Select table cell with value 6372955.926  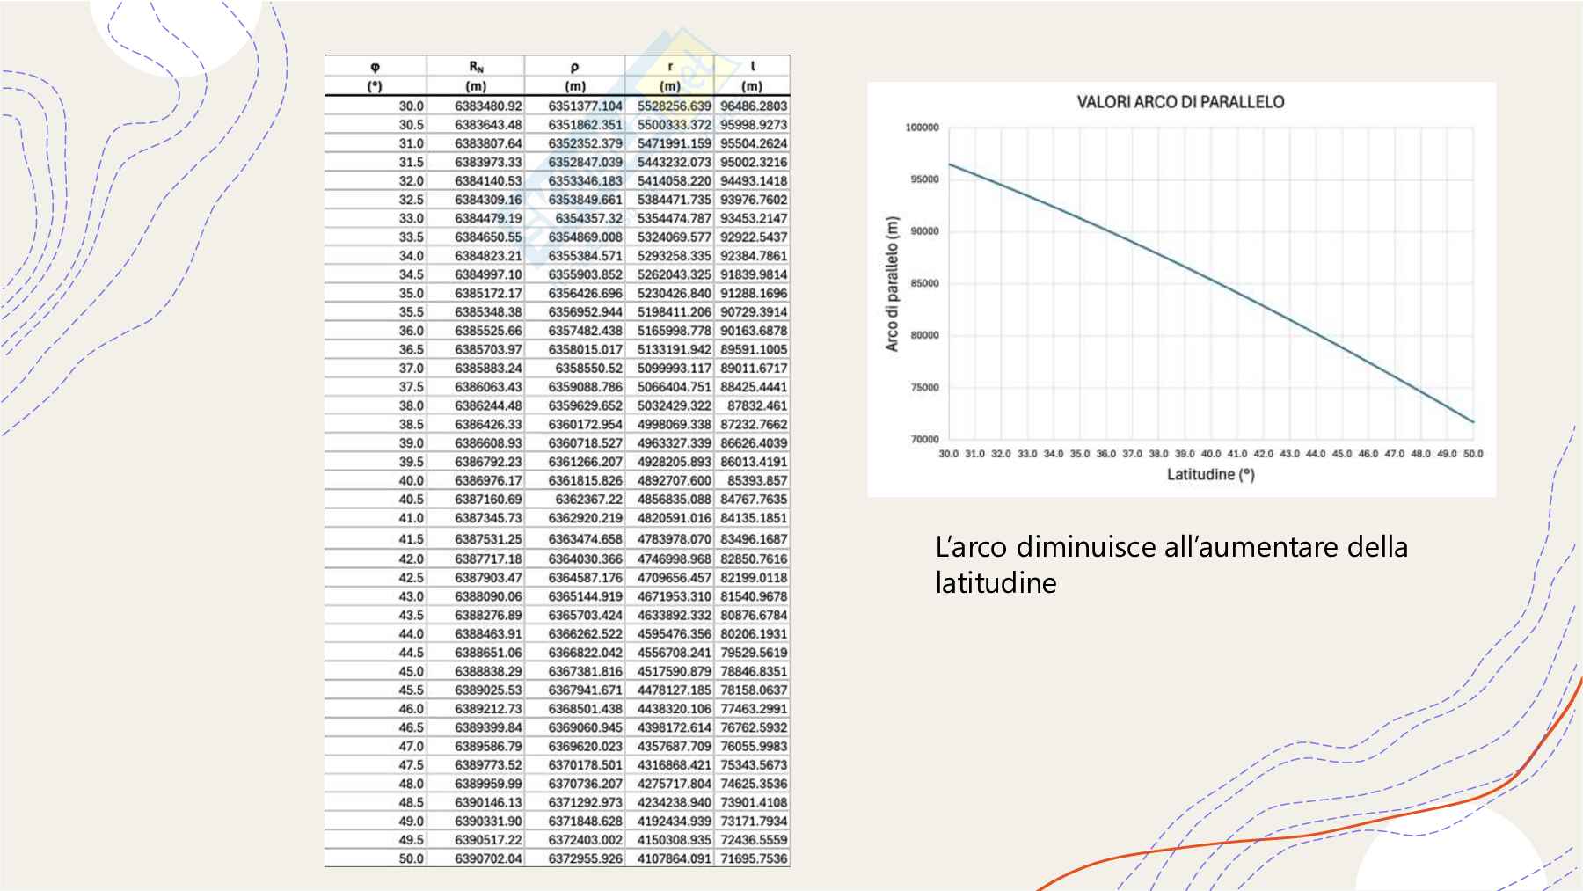[585, 858]
